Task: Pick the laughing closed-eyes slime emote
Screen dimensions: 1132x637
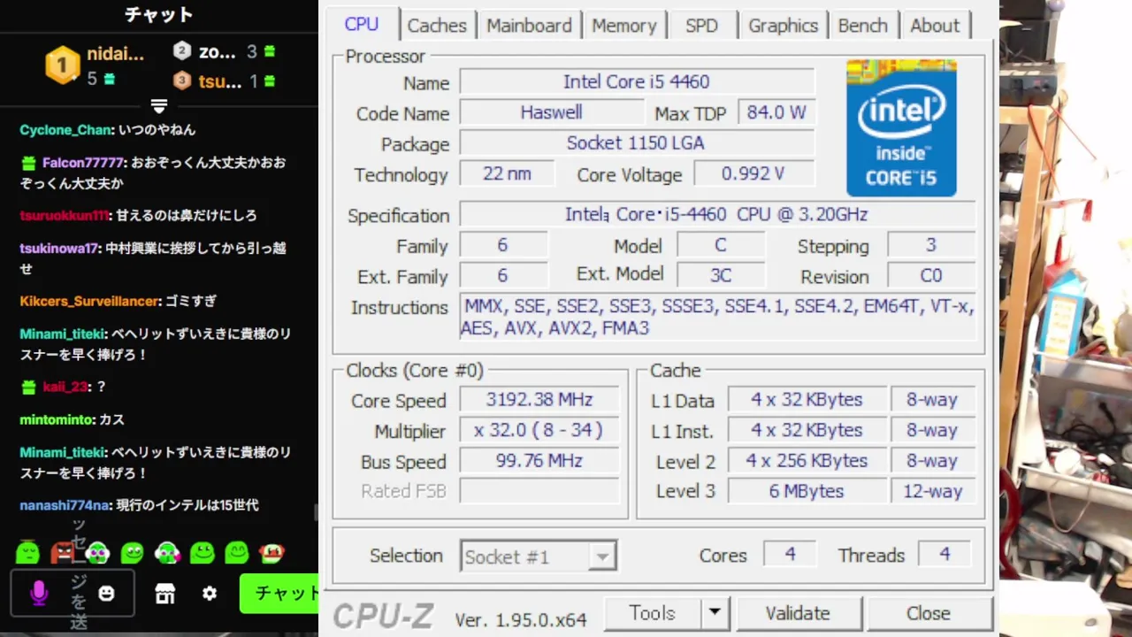Action: [x=236, y=553]
